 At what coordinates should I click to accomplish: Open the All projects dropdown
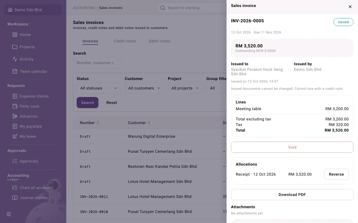click(185, 88)
